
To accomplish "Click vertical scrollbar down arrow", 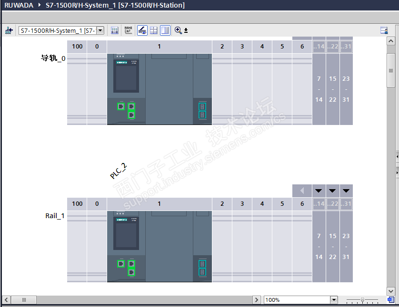I will 391,291.
